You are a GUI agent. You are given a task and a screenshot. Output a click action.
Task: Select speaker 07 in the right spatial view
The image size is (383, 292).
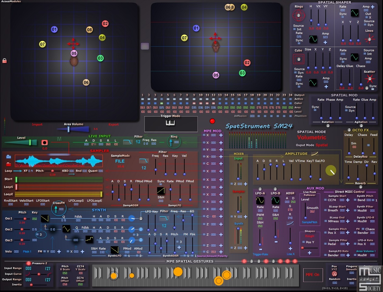click(x=184, y=38)
